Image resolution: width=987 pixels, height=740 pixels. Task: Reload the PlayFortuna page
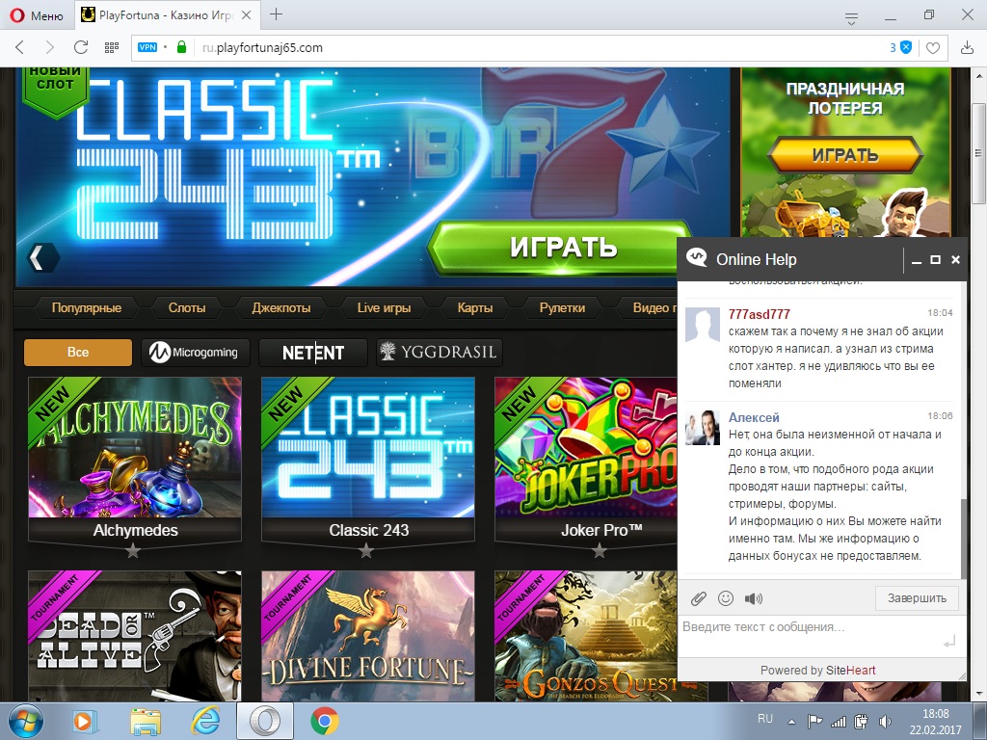point(81,47)
